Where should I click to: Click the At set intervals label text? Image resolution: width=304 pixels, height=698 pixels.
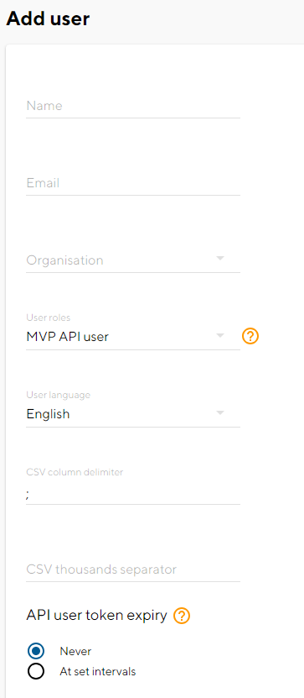[x=98, y=671]
